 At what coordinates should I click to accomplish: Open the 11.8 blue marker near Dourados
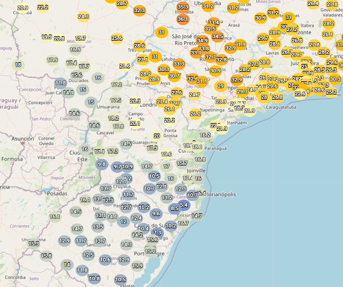click(x=61, y=83)
